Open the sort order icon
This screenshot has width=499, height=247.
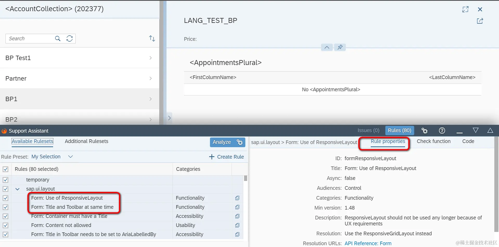pyautogui.click(x=152, y=38)
